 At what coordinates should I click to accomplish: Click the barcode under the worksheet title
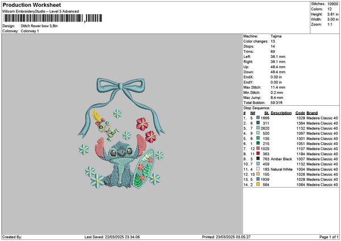pyautogui.click(x=53, y=18)
